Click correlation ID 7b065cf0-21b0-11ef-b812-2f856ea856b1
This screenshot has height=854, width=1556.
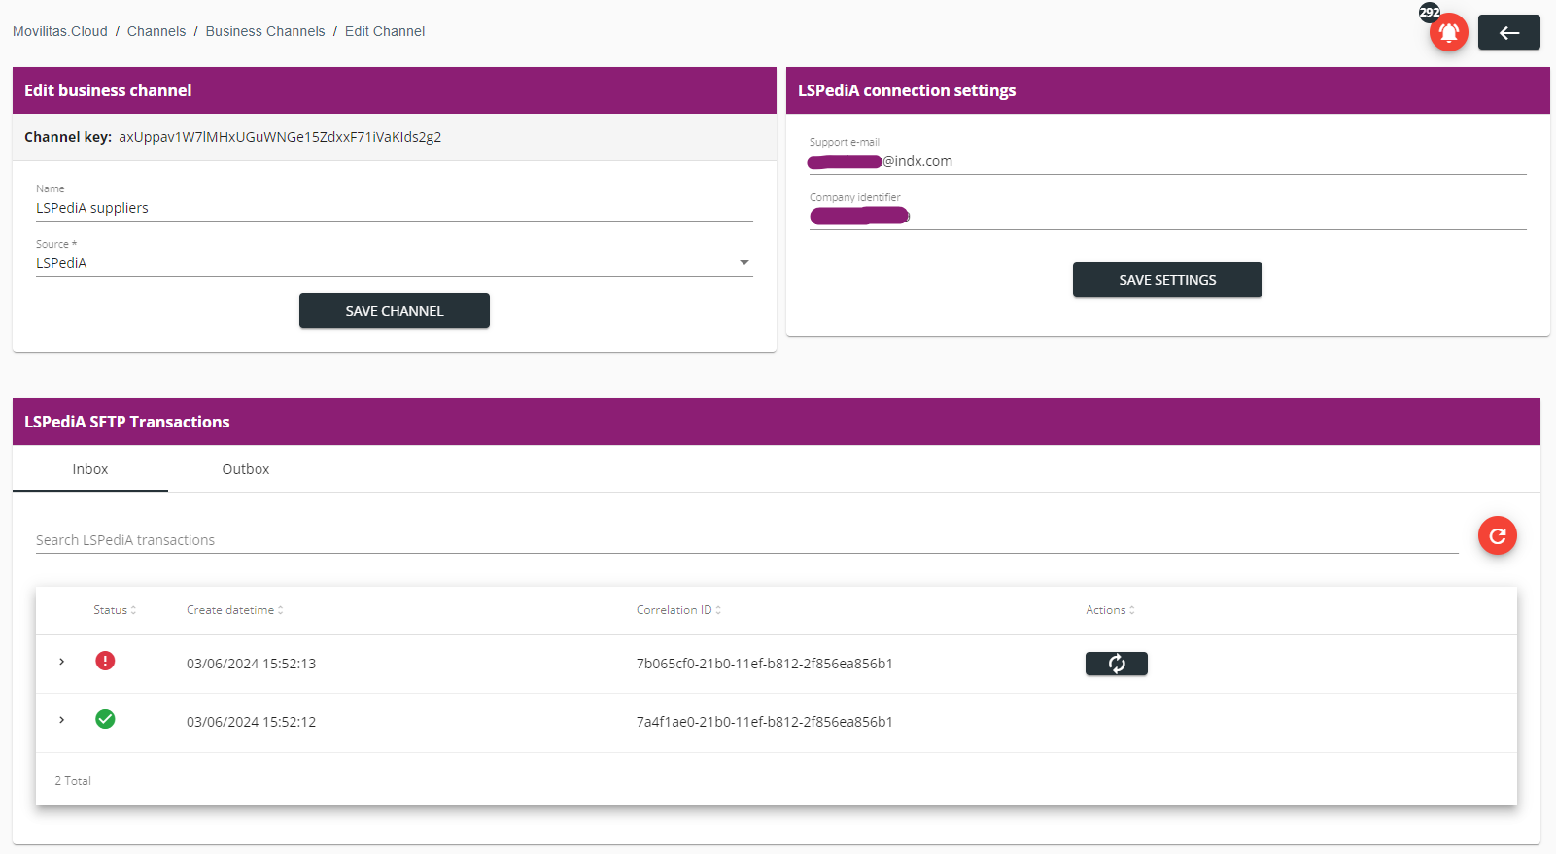click(765, 664)
